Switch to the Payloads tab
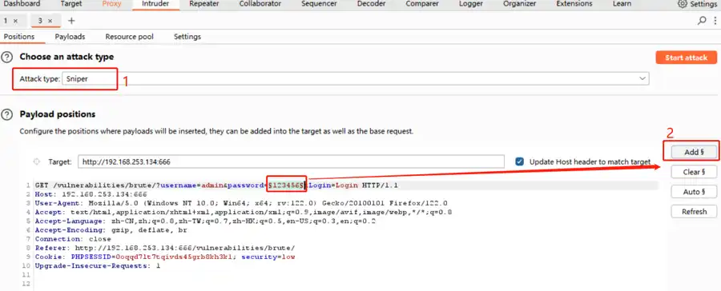Image resolution: width=721 pixels, height=291 pixels. 70,37
